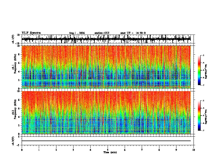218x168 pixels.
Task: Click time axis tick label "8"
Action: pyautogui.click(x=159, y=150)
